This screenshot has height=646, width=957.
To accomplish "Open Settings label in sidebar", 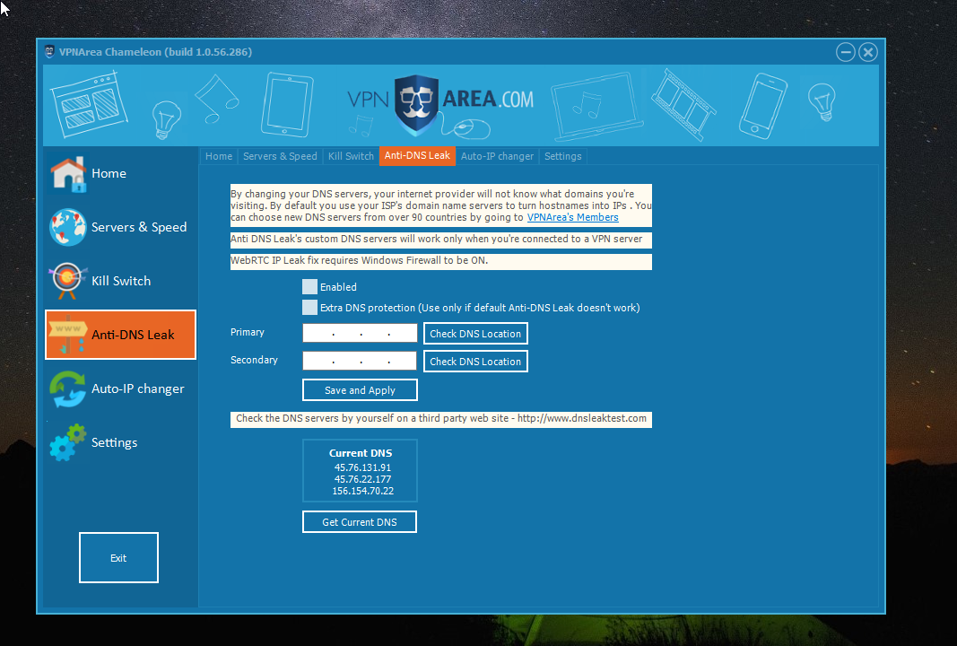I will 114,442.
